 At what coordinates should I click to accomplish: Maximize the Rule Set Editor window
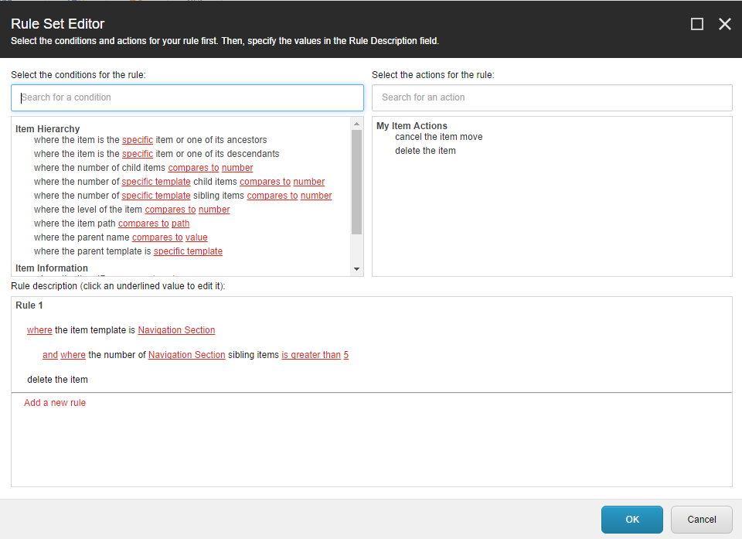pos(696,24)
